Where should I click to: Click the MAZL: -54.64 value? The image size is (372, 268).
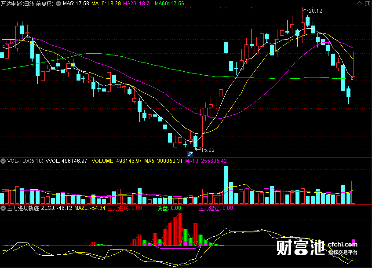(x=90, y=208)
